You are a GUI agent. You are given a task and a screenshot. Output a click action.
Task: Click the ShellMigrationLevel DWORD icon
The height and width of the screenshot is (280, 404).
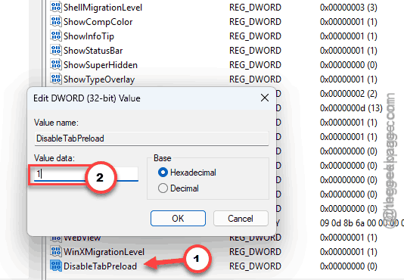(x=56, y=7)
